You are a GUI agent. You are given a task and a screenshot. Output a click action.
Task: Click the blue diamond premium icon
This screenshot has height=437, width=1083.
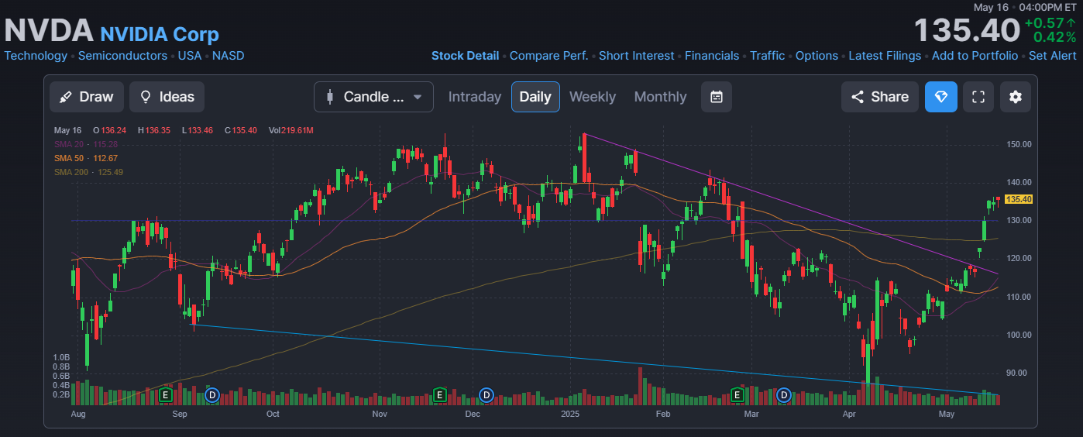coord(941,97)
